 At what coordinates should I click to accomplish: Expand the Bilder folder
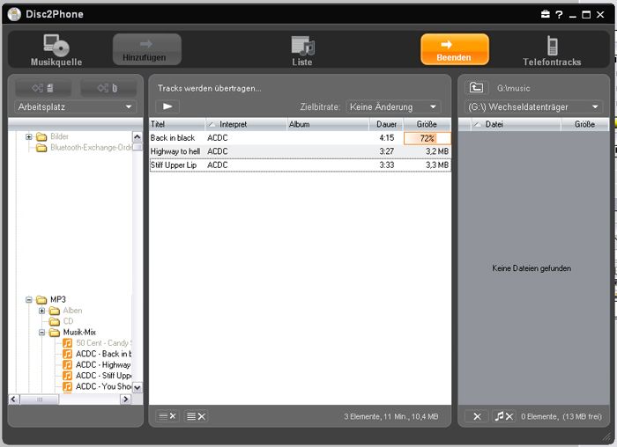point(29,136)
